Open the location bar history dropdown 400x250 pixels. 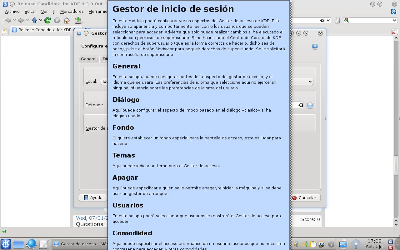pyautogui.click(x=328, y=20)
